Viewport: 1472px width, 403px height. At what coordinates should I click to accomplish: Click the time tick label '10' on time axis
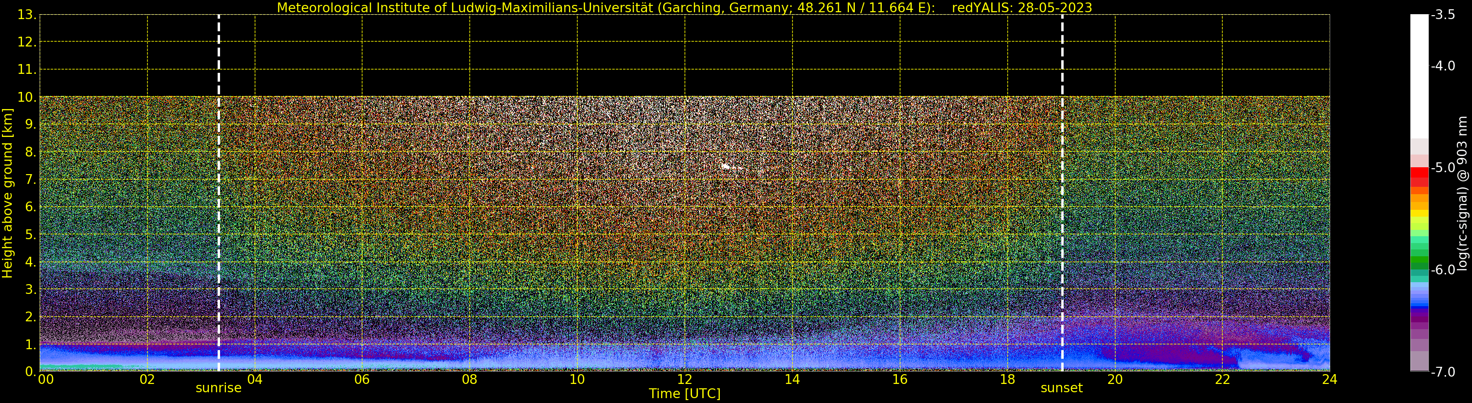click(x=577, y=380)
